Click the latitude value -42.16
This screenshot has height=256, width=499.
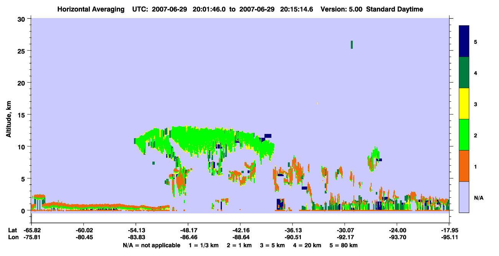(x=240, y=230)
